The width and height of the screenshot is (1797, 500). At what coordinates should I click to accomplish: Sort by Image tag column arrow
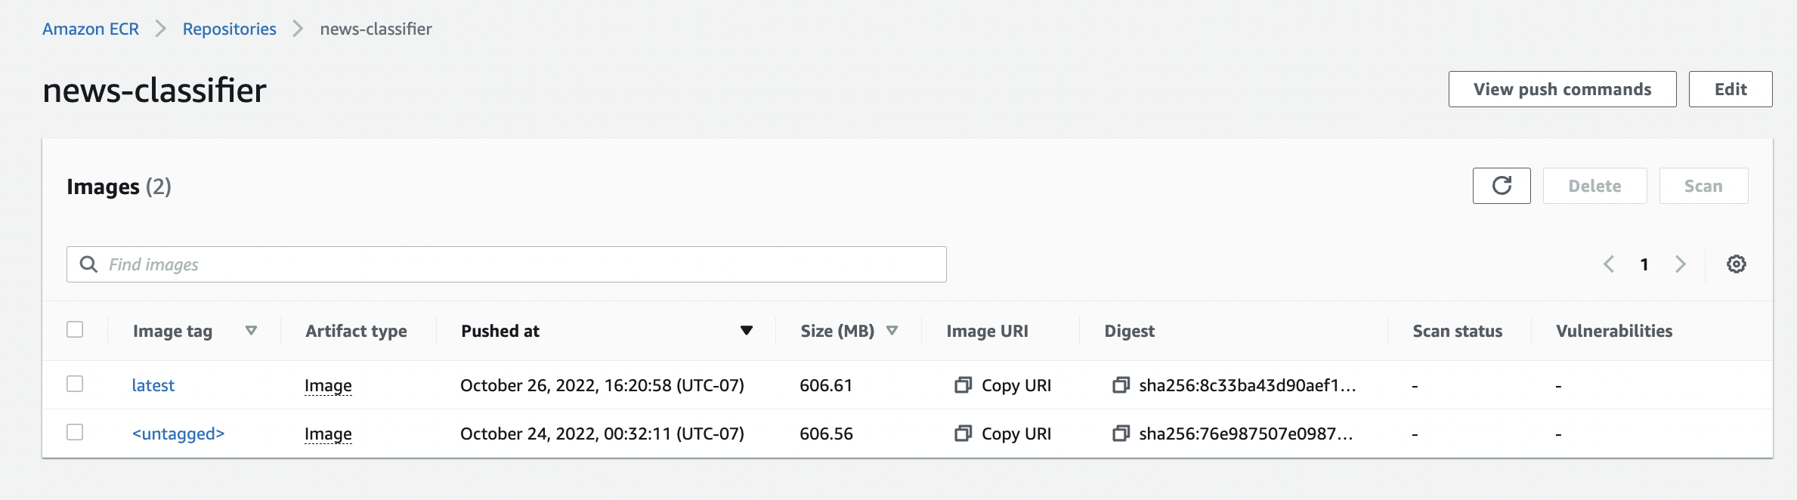click(x=252, y=331)
